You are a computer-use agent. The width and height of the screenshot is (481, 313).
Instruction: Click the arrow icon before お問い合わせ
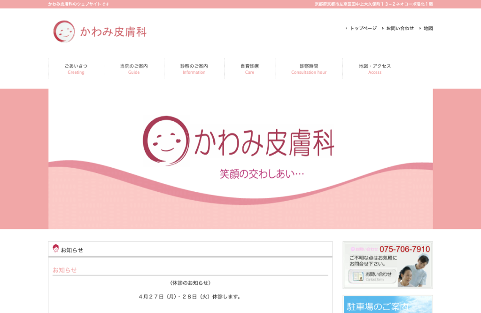(383, 28)
